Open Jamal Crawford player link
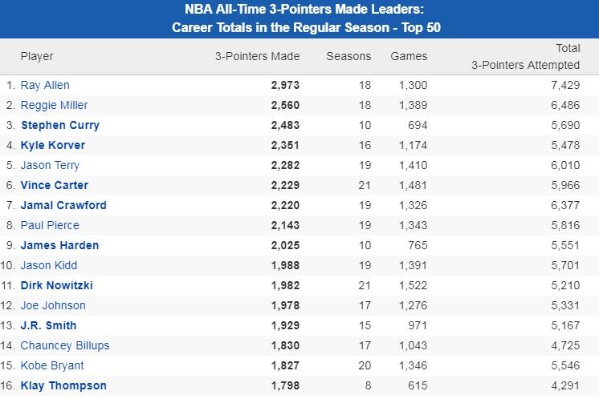599x399 pixels. pos(63,205)
